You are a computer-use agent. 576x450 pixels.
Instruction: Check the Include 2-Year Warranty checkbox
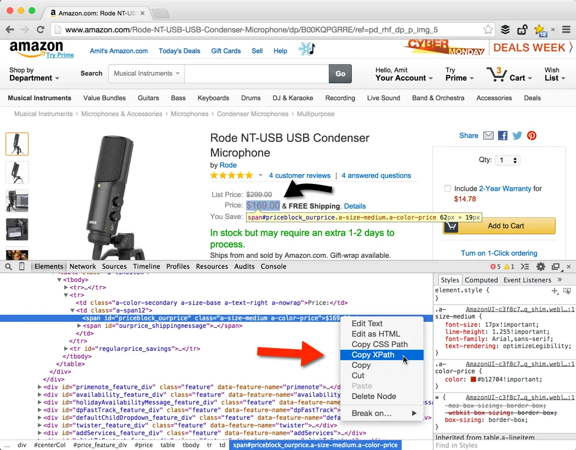[x=448, y=188]
